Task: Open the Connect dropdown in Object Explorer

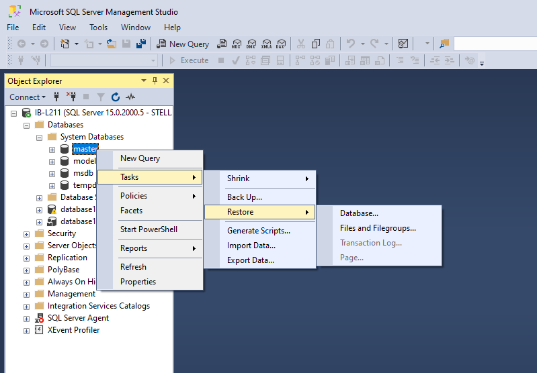Action: (28, 97)
